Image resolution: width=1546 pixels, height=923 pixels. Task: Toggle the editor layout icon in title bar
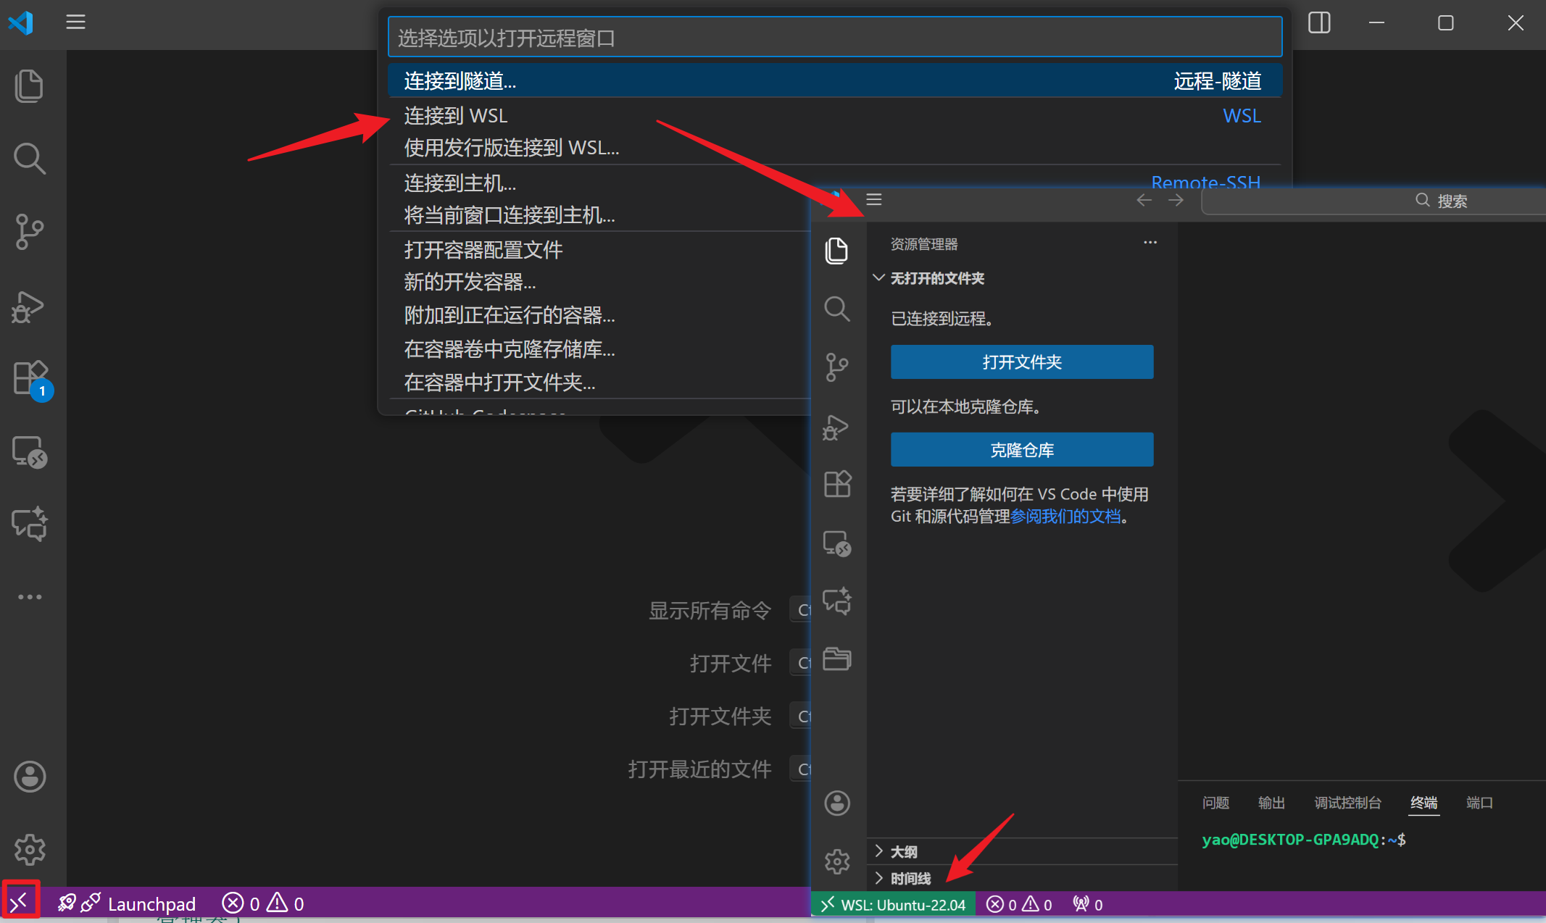[1318, 22]
